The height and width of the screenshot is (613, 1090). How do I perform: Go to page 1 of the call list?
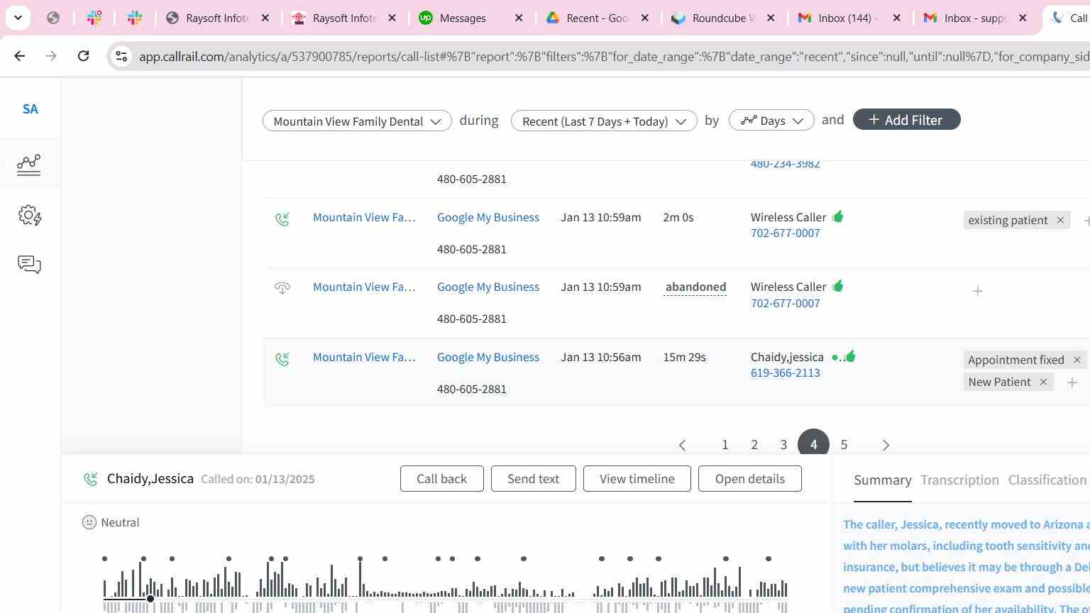(725, 445)
